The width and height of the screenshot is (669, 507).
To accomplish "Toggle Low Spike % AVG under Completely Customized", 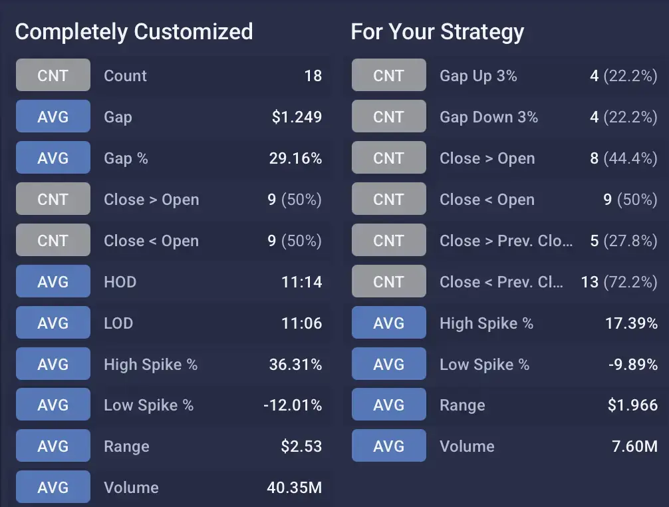I will click(53, 405).
